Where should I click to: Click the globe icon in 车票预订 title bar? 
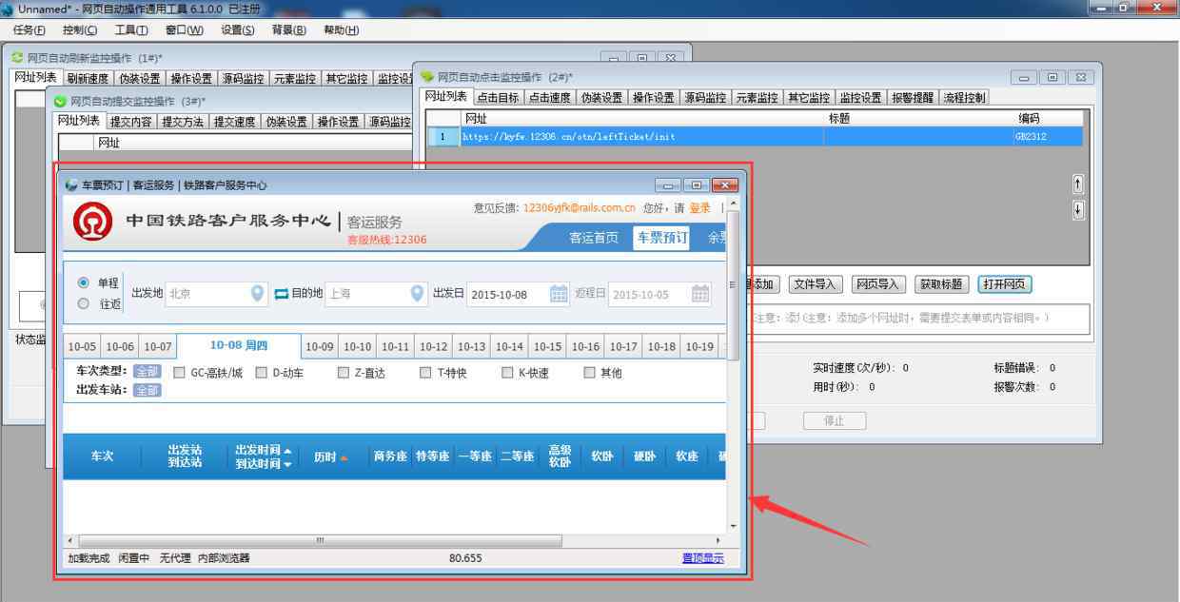tap(71, 184)
